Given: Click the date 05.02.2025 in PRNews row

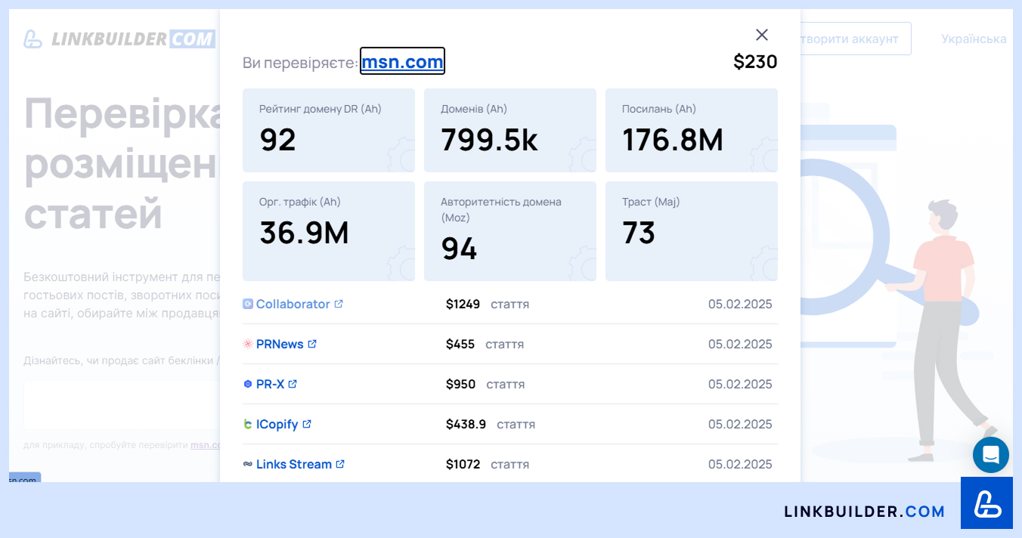Looking at the screenshot, I should [740, 344].
